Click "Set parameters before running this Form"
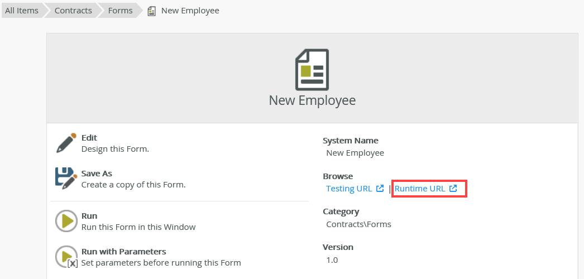This screenshot has width=584, height=279. 161,262
